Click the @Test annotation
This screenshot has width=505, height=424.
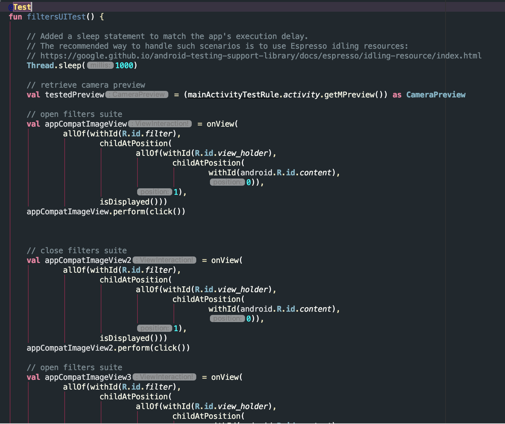tap(20, 7)
